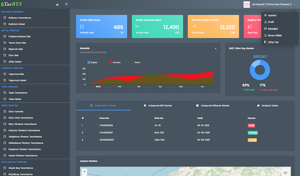Image resolution: width=300 pixels, height=176 pixels.
Task: Open Gübreleme Yöntem Tanımlama
Action: [x=26, y=143]
